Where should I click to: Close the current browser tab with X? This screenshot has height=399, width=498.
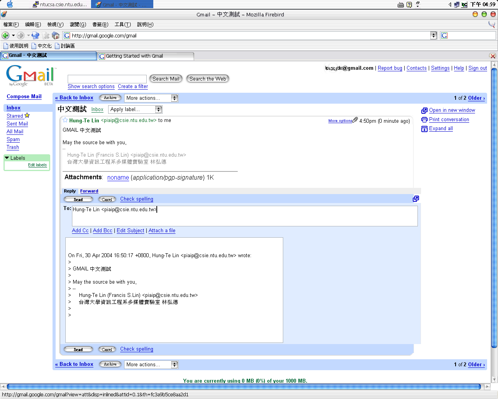pyautogui.click(x=493, y=56)
